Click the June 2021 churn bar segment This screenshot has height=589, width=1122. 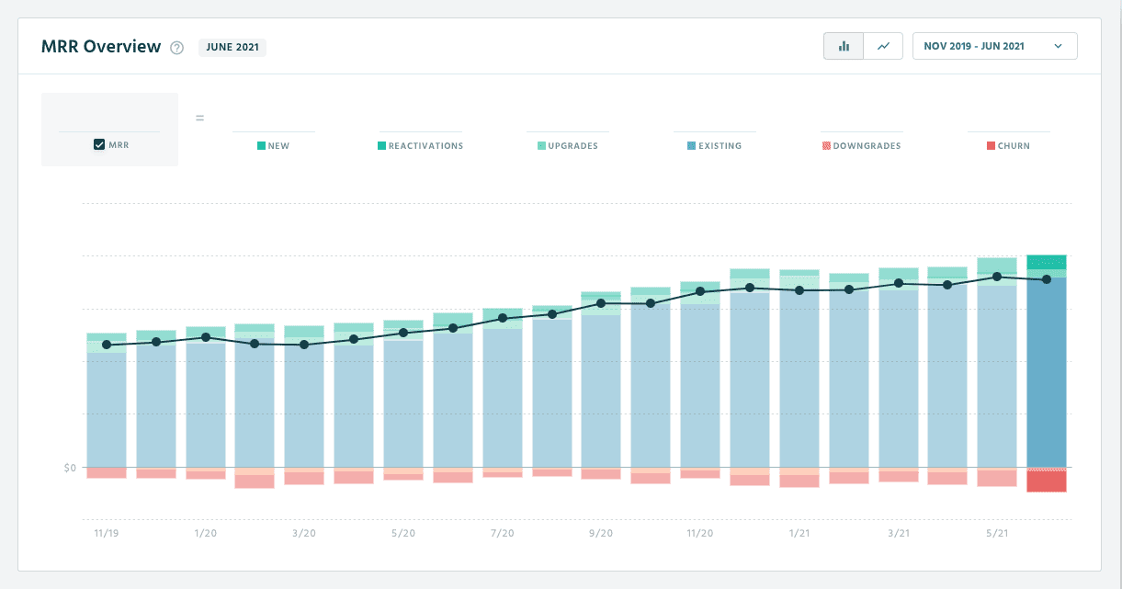click(x=1047, y=481)
